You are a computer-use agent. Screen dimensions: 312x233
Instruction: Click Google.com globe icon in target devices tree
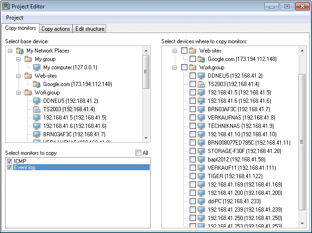(x=201, y=59)
